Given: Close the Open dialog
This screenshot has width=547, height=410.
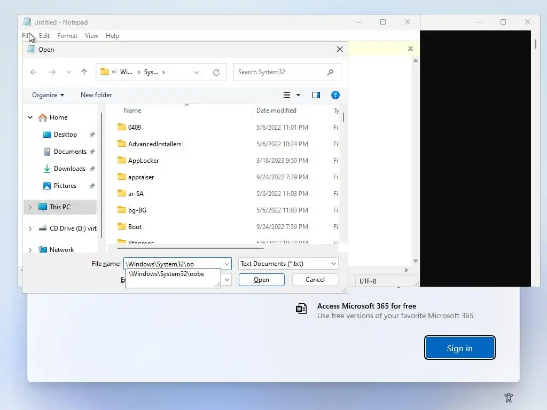Looking at the screenshot, I should (340, 49).
